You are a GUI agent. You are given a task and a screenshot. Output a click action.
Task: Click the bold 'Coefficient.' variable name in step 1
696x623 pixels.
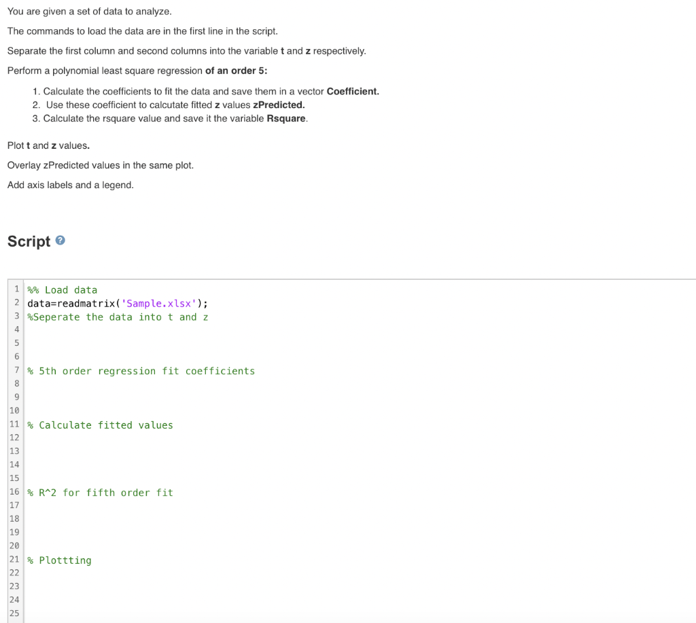tap(353, 92)
